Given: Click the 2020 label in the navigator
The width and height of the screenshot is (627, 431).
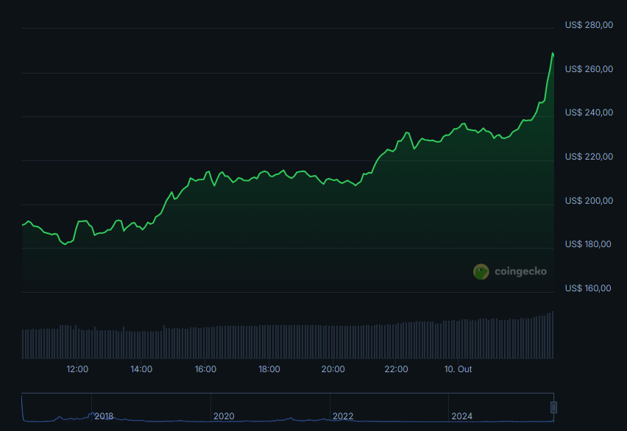Looking at the screenshot, I should [x=224, y=416].
